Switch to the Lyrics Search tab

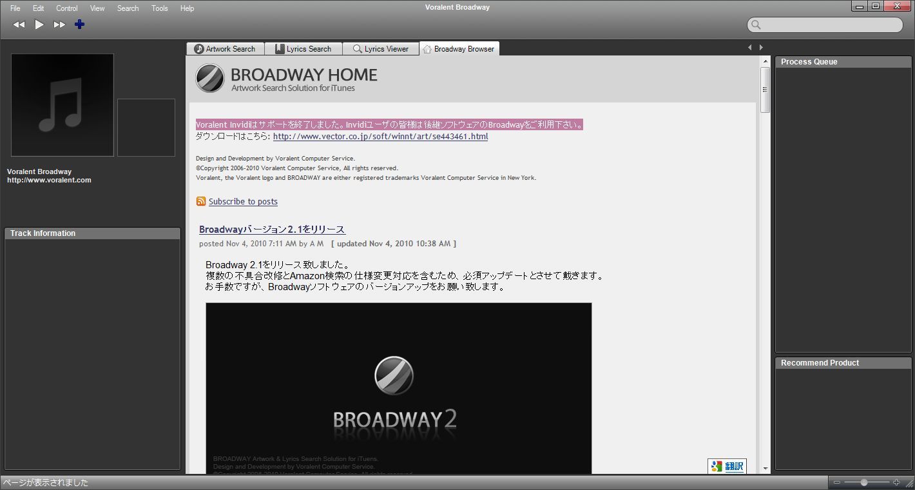click(302, 49)
